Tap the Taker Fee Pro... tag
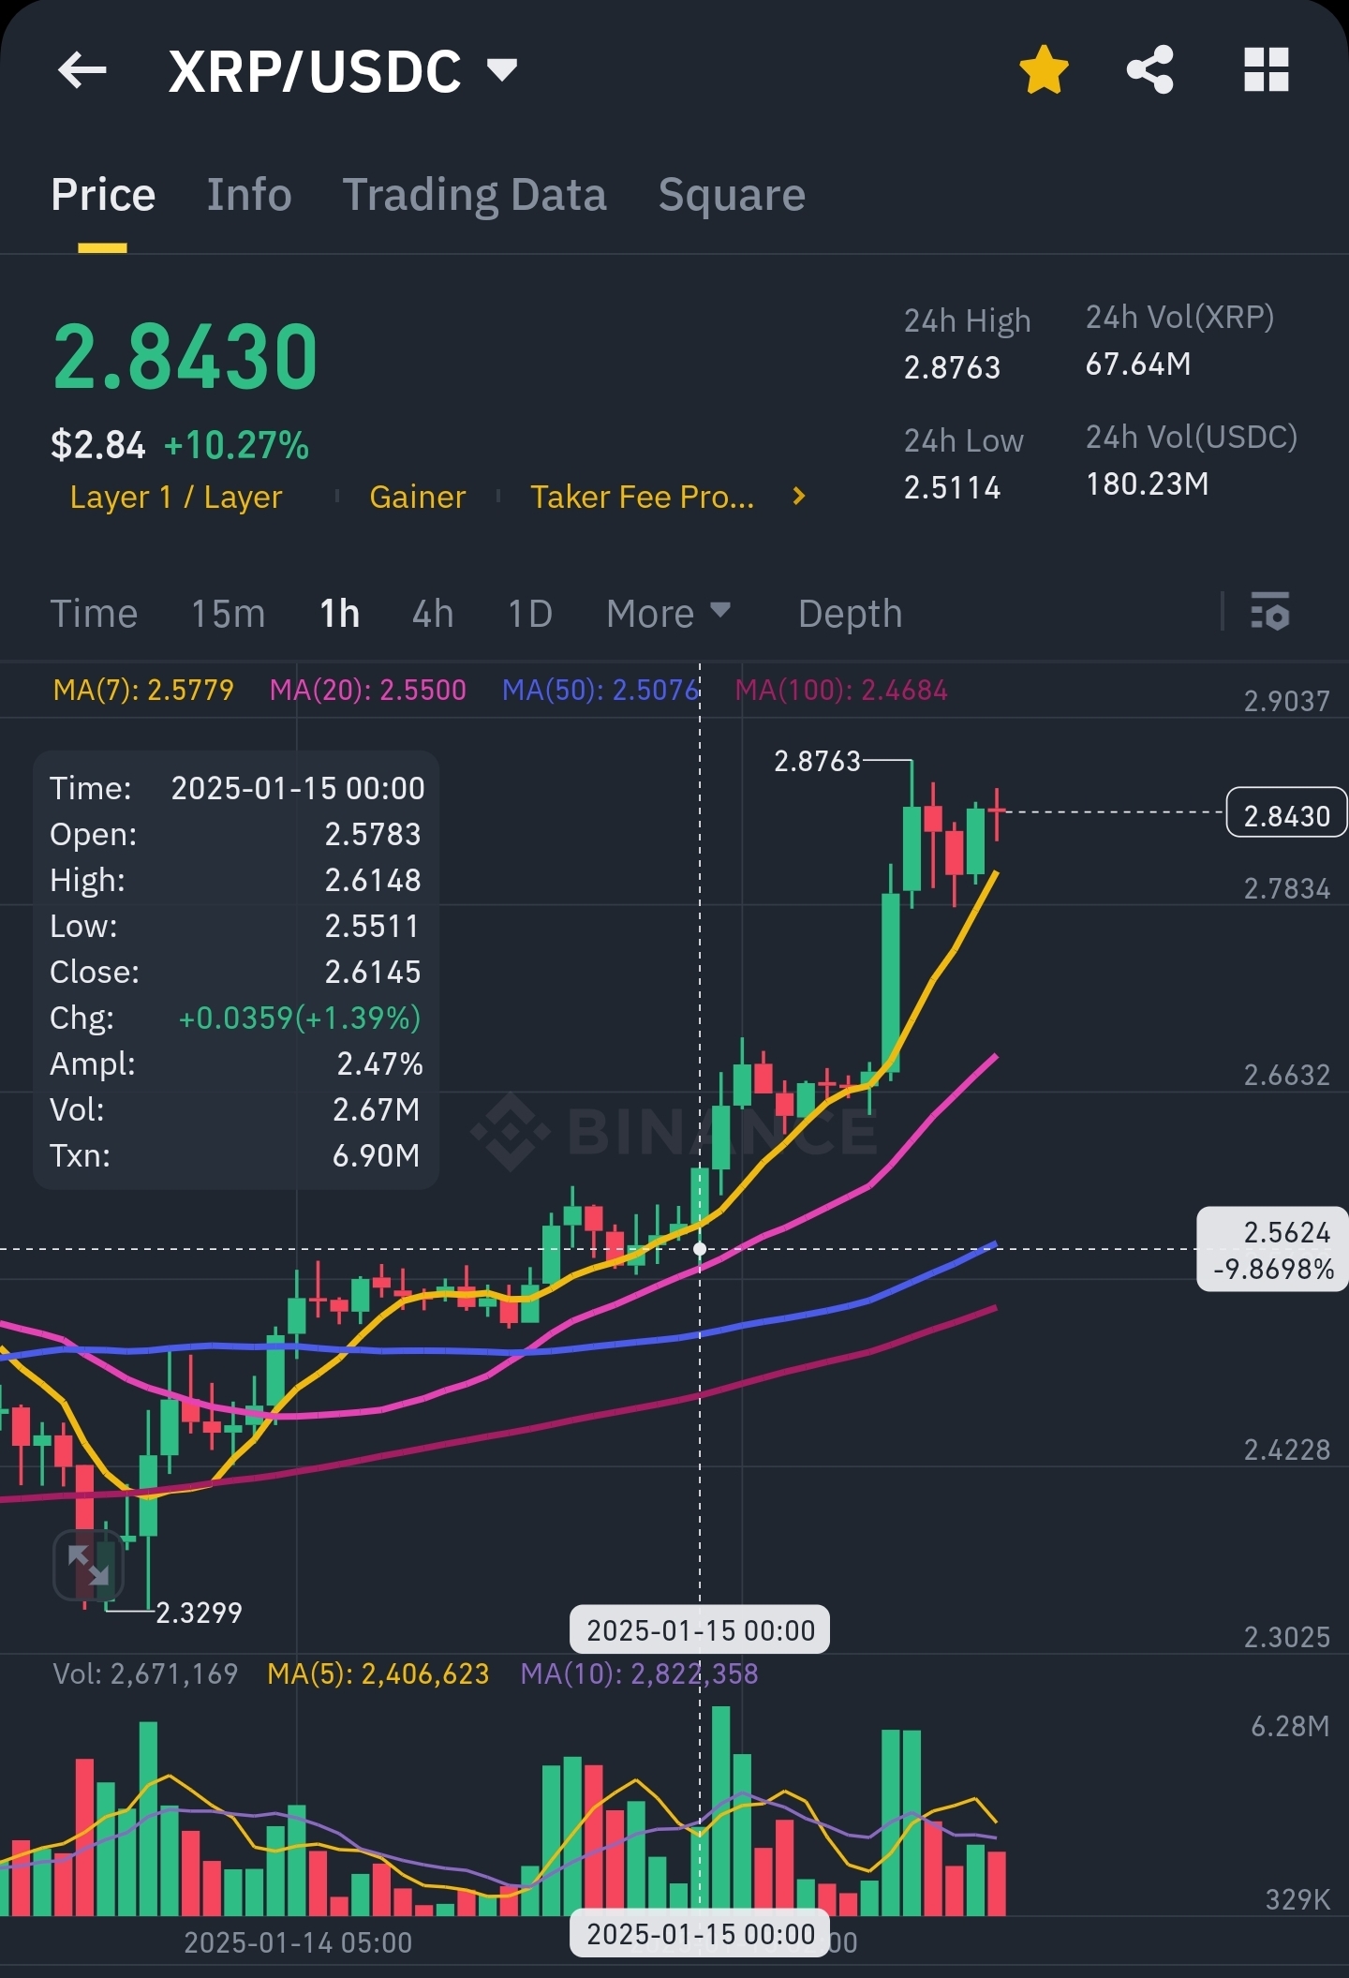Viewport: 1349px width, 1978px height. tap(643, 497)
